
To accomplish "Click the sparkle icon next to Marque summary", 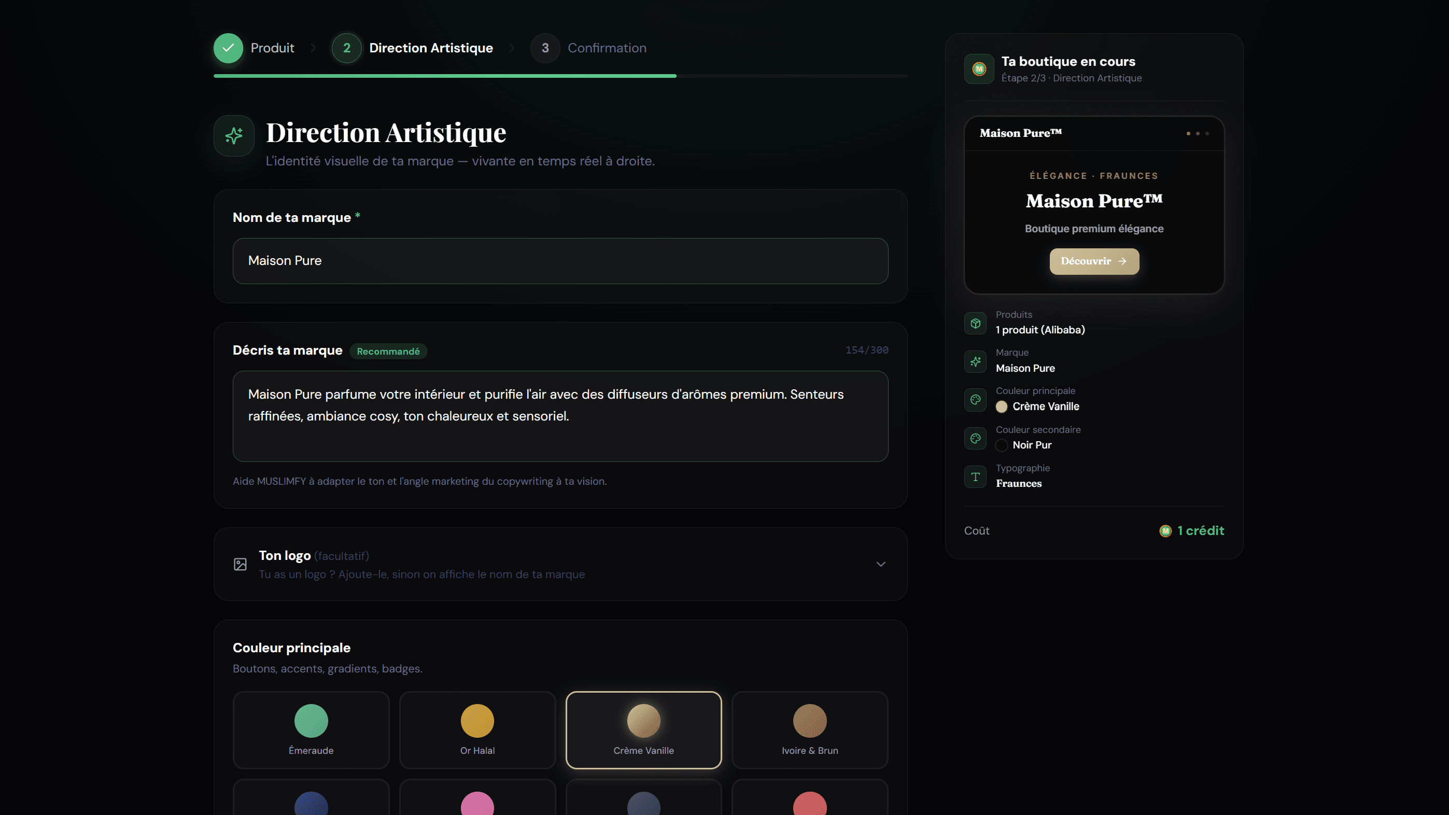I will pos(975,362).
